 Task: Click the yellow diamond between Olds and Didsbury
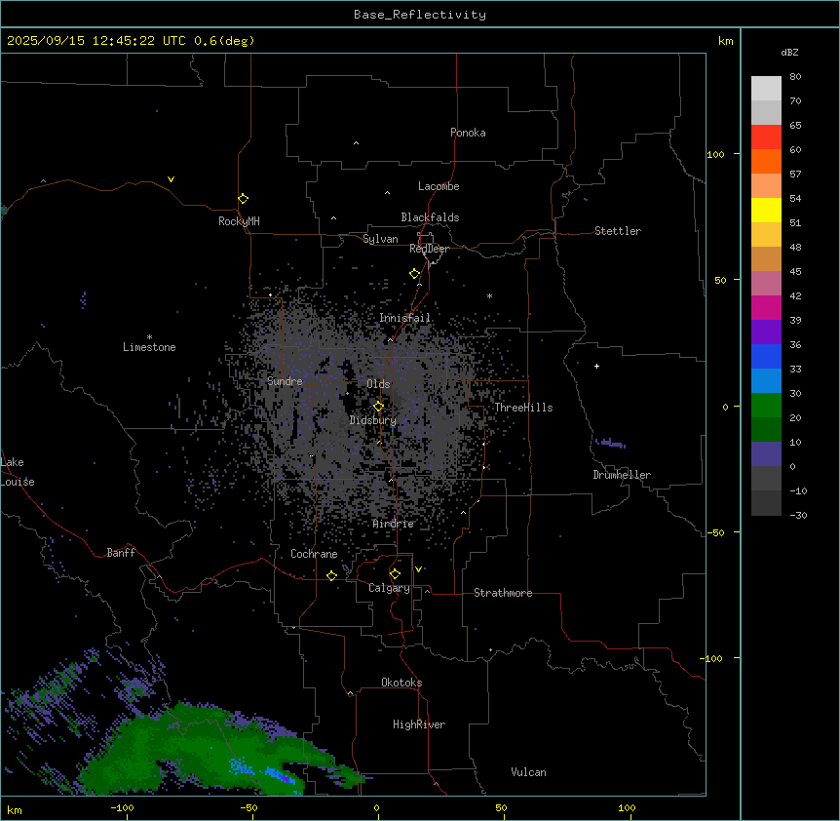point(378,407)
